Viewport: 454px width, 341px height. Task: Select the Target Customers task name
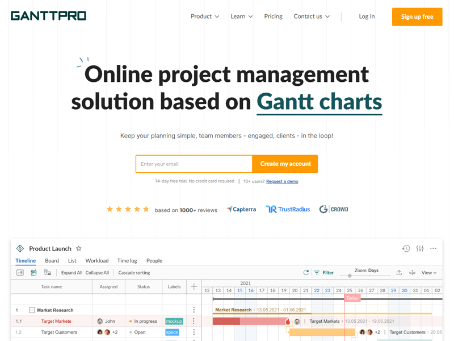pyautogui.click(x=59, y=332)
